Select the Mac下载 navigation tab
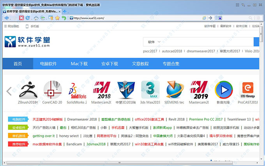Screen dimensions: 265x166 coord(79,64)
